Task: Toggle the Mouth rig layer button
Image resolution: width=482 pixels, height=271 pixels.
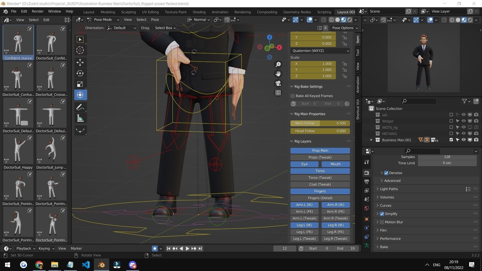Action: coord(336,164)
